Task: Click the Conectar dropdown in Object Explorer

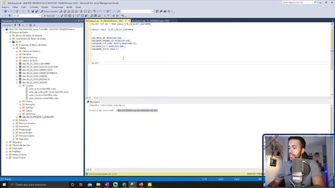Action: pos(7,25)
